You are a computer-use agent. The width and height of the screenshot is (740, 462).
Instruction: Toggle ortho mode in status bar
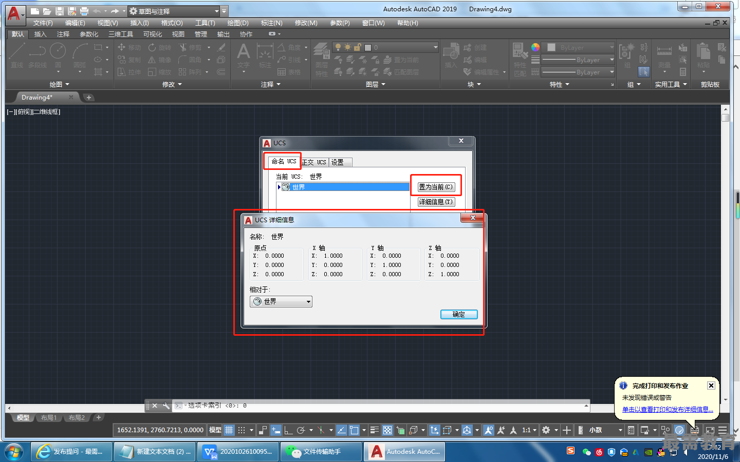(288, 430)
